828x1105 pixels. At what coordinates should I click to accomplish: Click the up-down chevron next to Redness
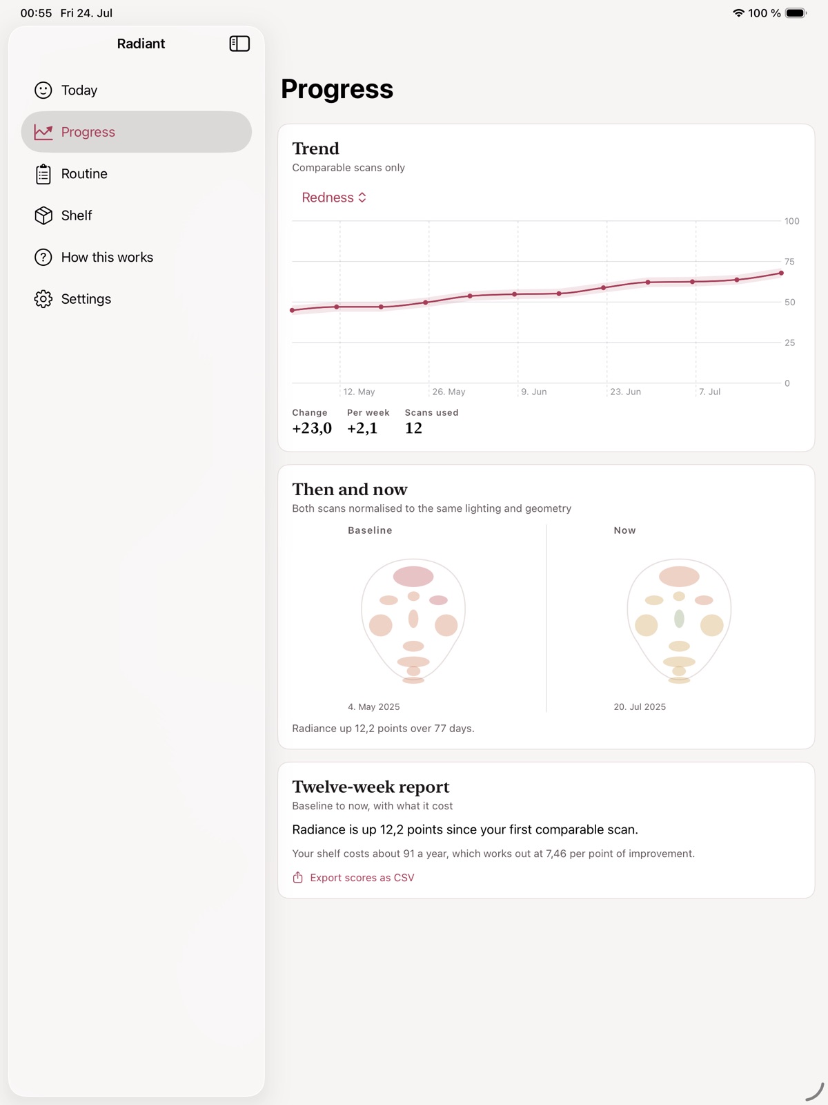point(362,198)
